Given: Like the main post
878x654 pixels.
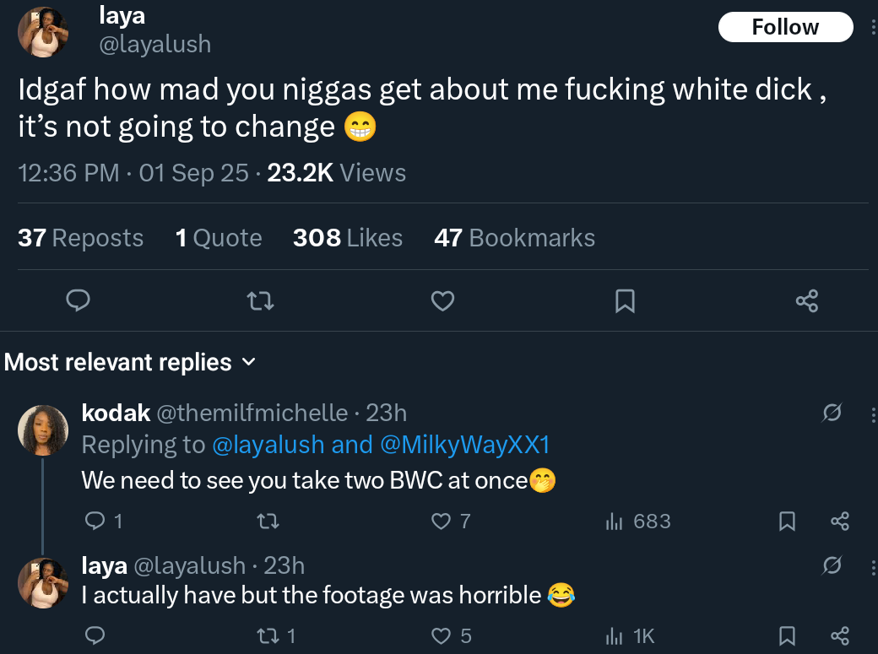Looking at the screenshot, I should tap(442, 300).
